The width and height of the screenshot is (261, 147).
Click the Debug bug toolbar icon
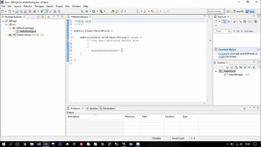pos(86,11)
